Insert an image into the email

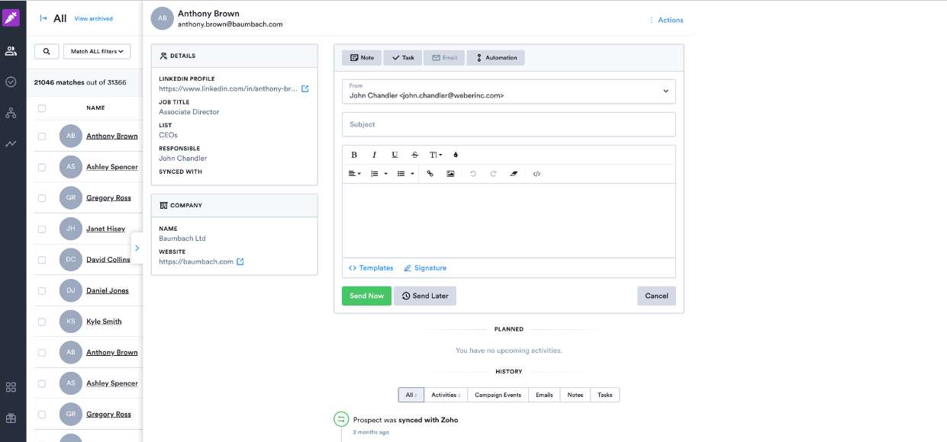point(450,174)
